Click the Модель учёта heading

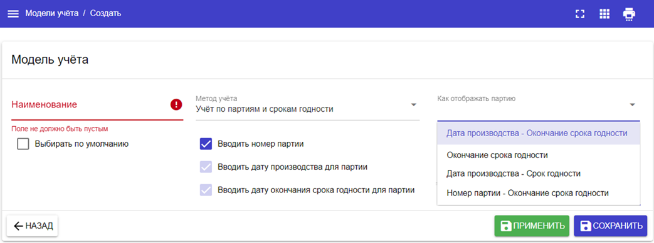[50, 60]
